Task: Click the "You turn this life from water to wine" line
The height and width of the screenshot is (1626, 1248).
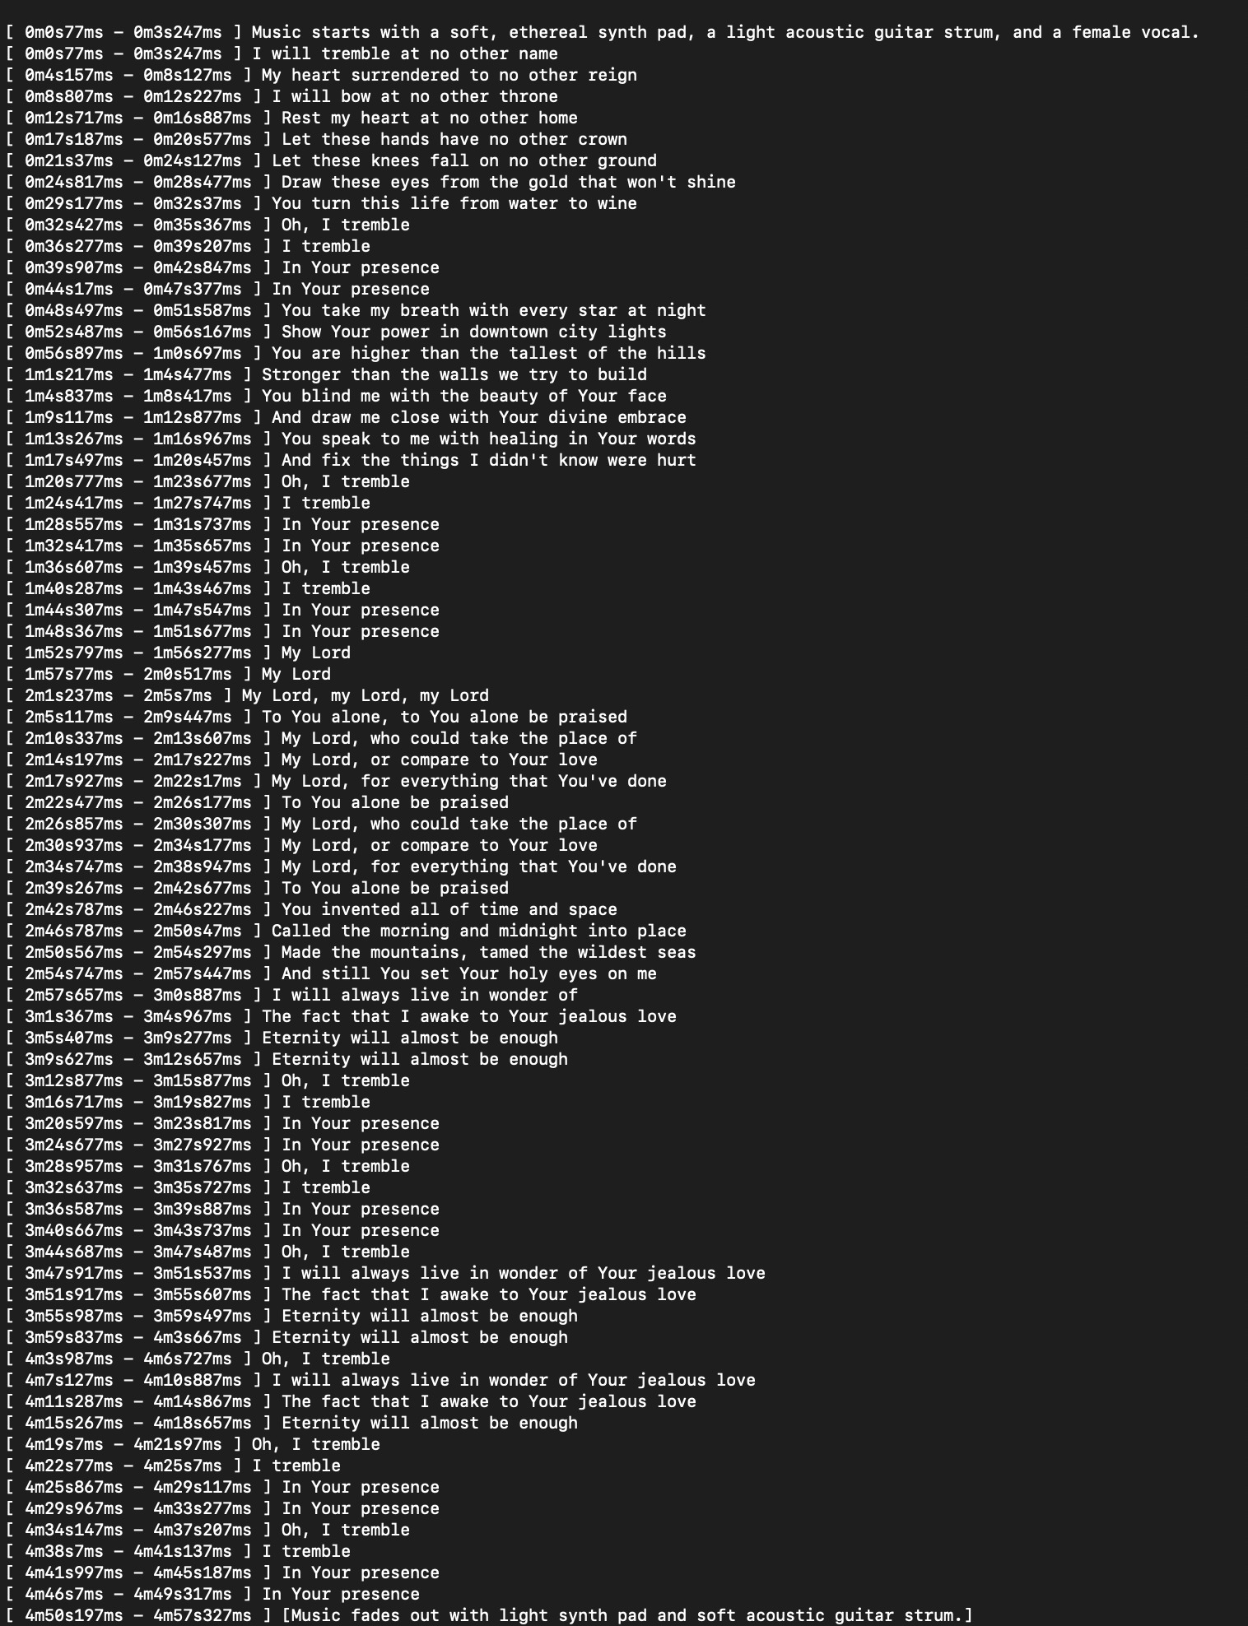Action: pyautogui.click(x=454, y=203)
